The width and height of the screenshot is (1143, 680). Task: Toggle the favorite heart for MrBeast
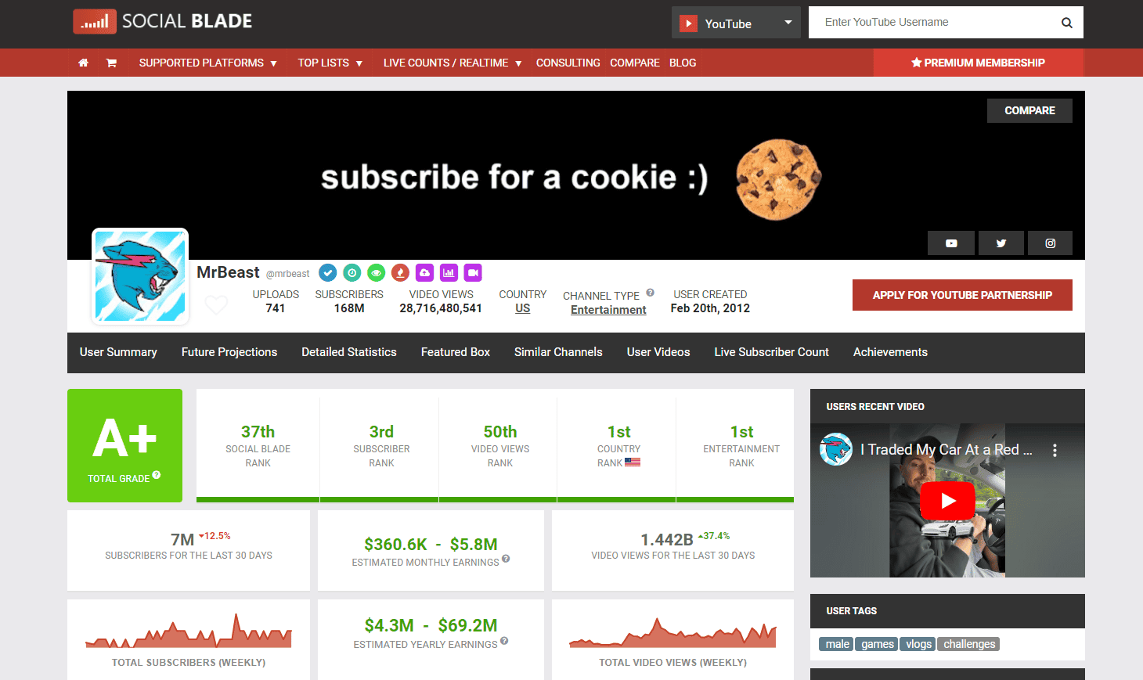[x=216, y=304]
